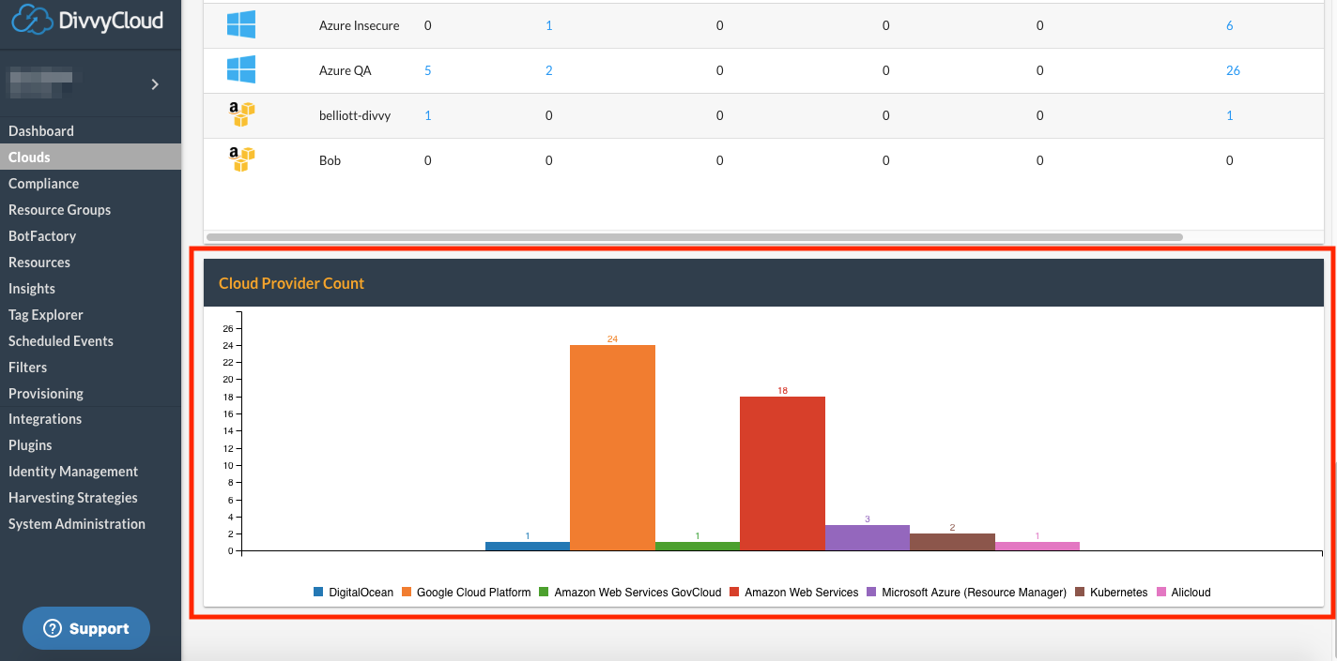Open Scheduled Events
This screenshot has height=661, width=1337.
(x=61, y=341)
